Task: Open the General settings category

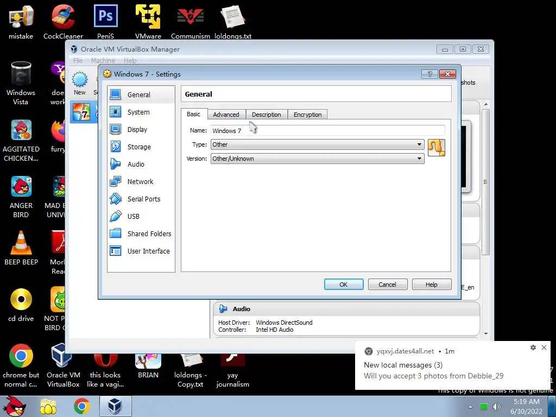Action: coord(141,94)
